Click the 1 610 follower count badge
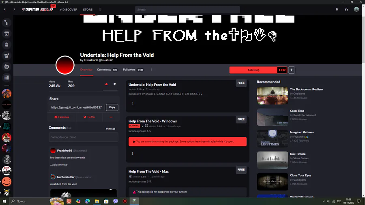Viewport: 365px width, 205px height. coord(282,70)
